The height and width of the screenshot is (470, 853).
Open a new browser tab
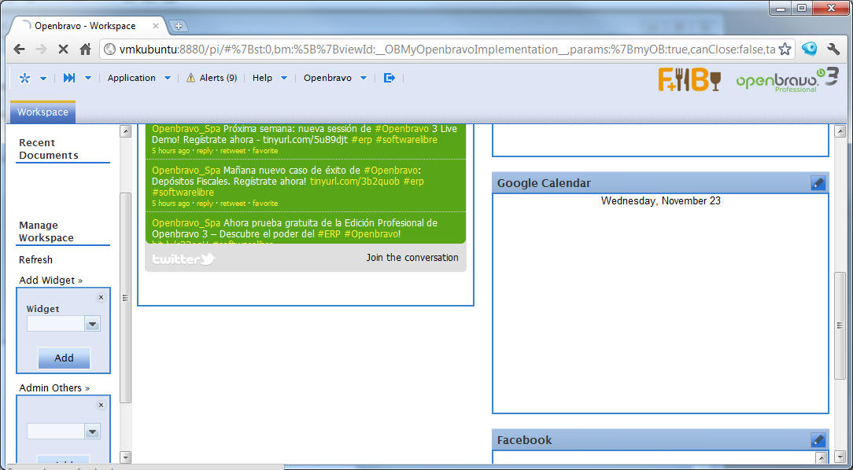click(x=178, y=25)
